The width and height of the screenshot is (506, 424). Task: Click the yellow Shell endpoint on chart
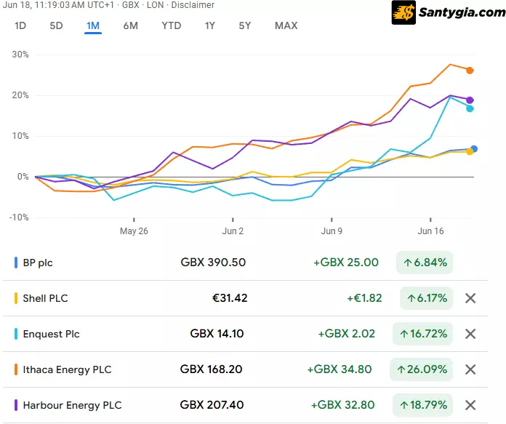(x=470, y=152)
